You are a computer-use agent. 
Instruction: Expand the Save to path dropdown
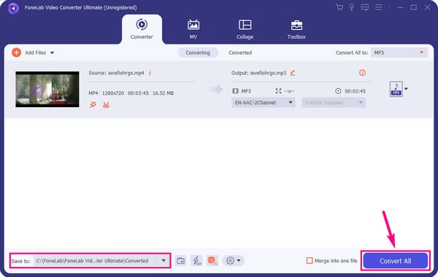point(164,260)
